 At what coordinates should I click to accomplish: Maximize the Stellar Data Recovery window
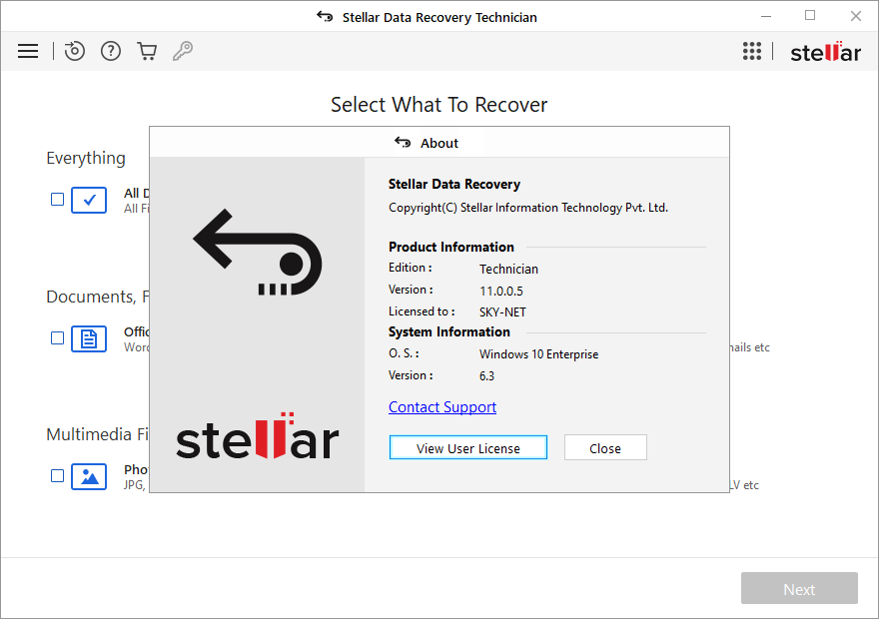pos(810,16)
